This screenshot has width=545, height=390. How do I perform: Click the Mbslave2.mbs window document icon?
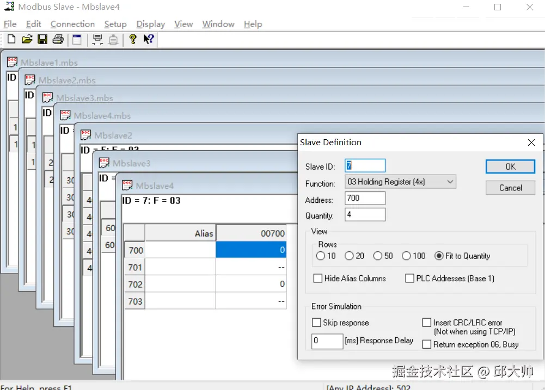30,80
